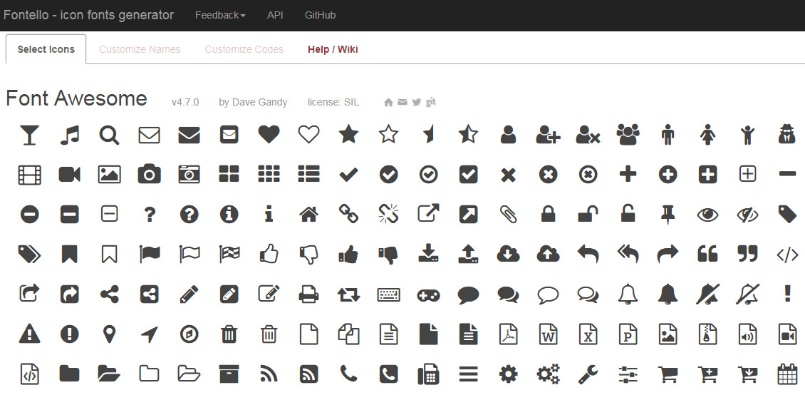805x400 pixels.
Task: Select the PDF file icon
Action: pyautogui.click(x=508, y=334)
